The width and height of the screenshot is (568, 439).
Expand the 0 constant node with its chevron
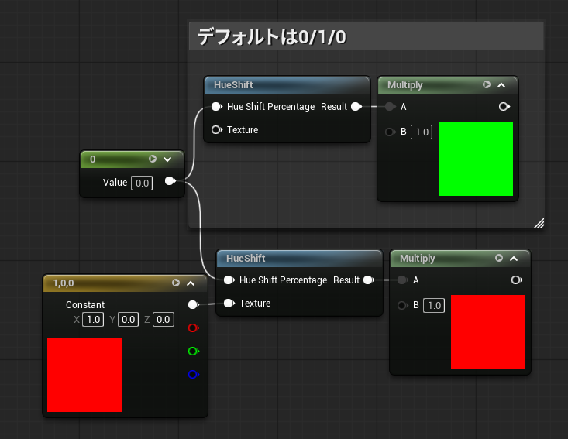tap(167, 159)
